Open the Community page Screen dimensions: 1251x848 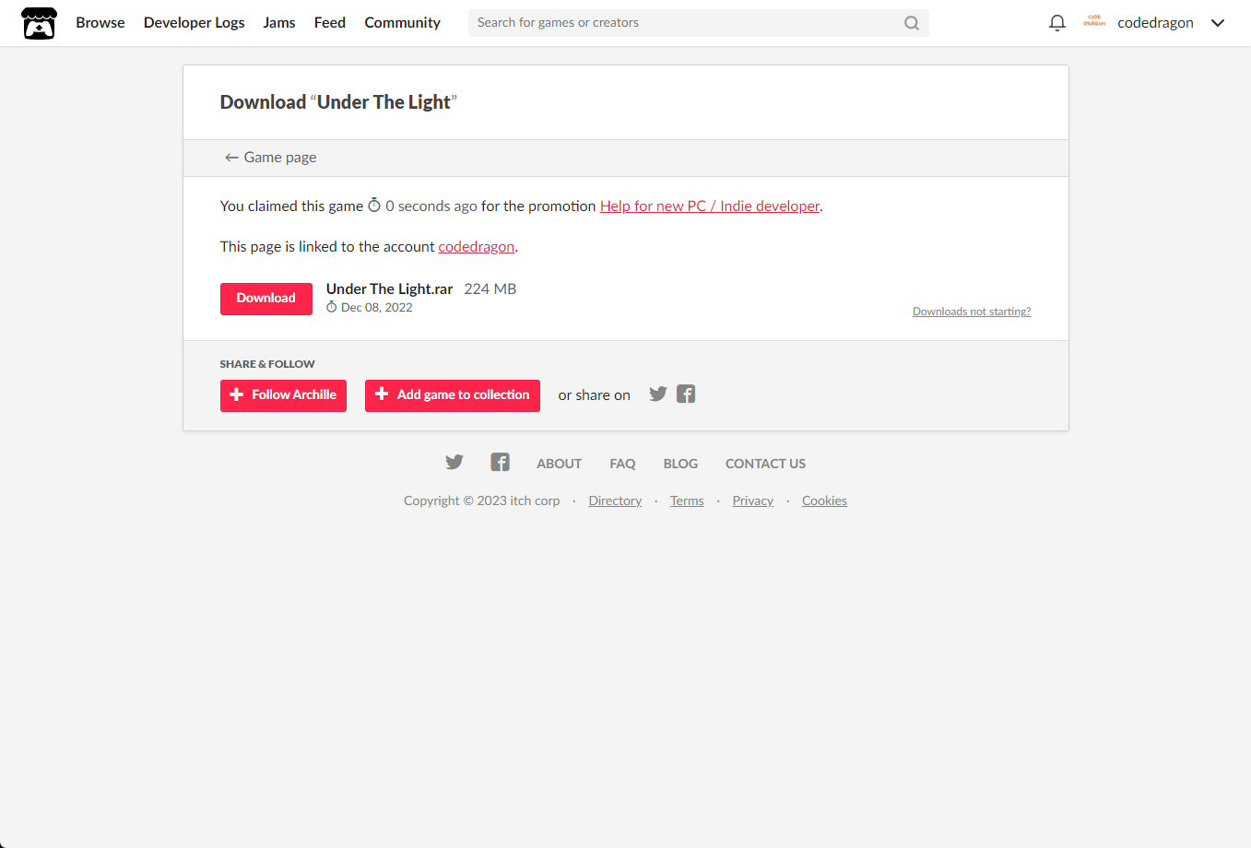tap(403, 23)
